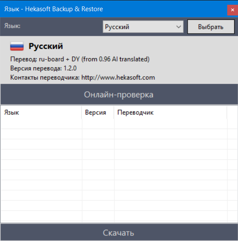Click the blank column header after Переводчик

[x=232, y=112]
